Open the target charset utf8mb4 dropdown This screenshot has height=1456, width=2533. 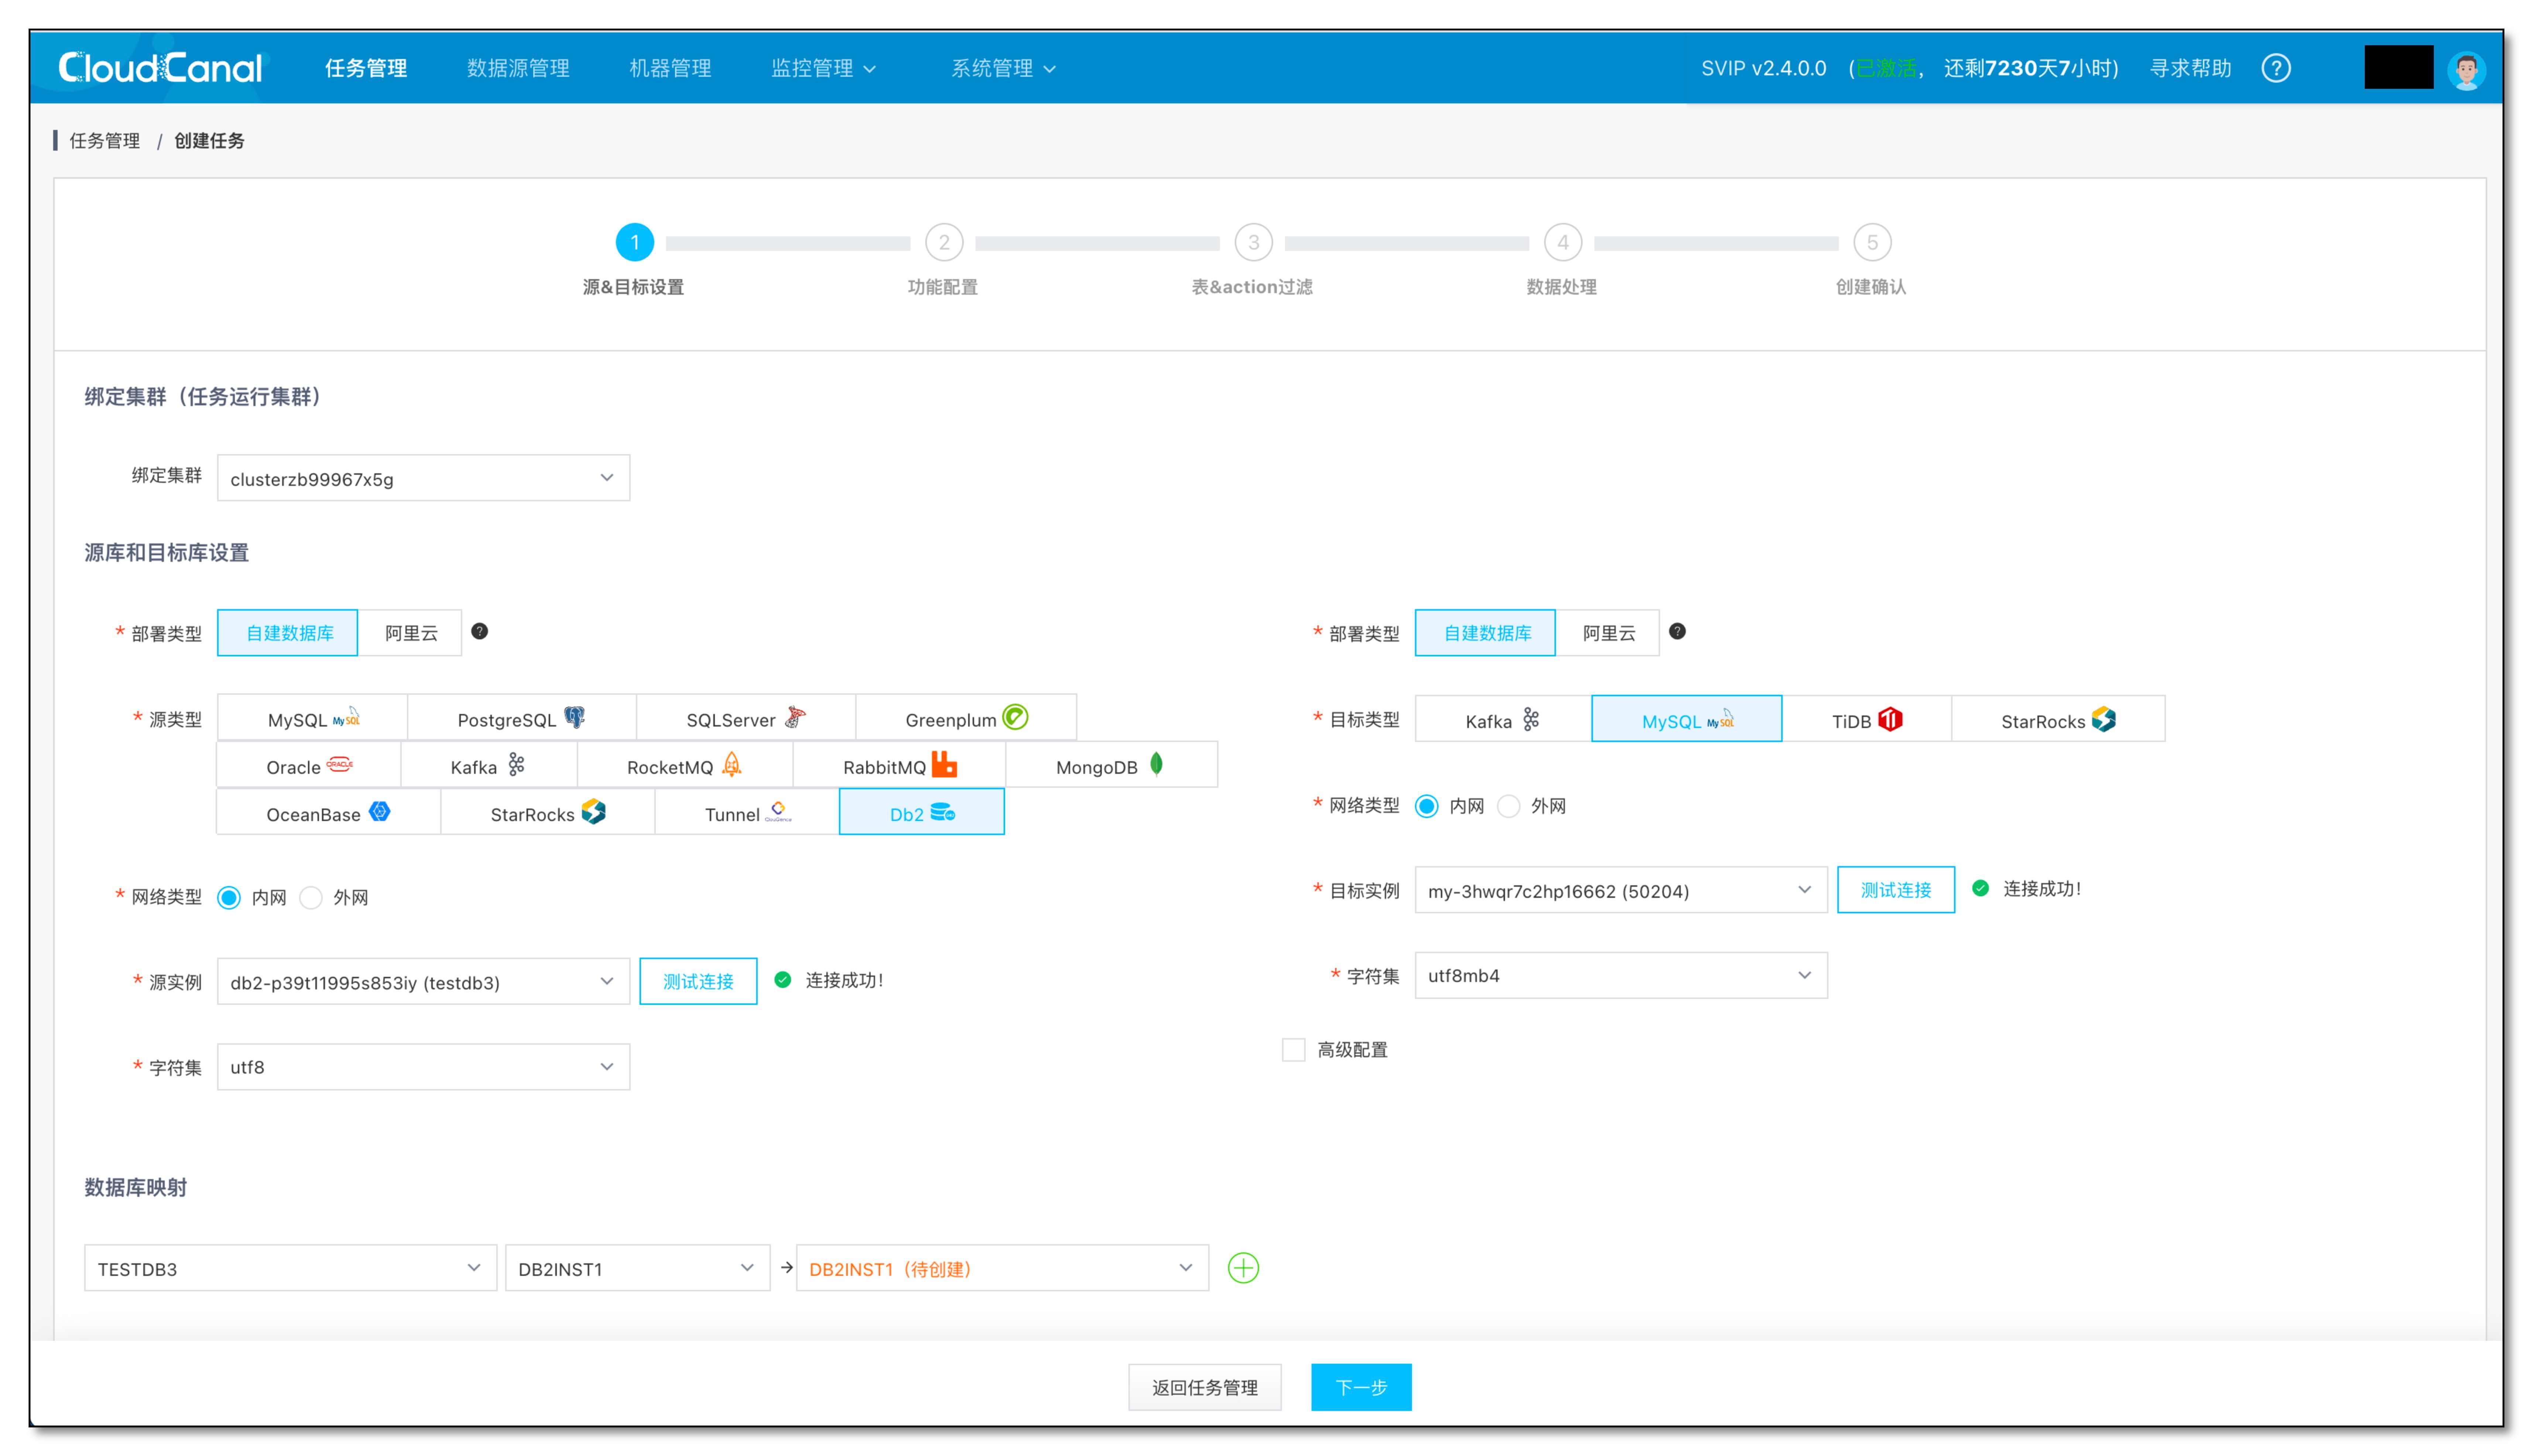point(1619,975)
